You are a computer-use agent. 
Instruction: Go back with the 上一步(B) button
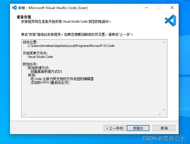coord(115,128)
